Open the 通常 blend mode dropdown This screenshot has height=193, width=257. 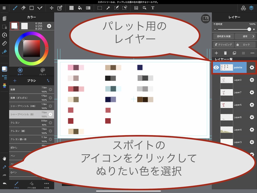(x=245, y=36)
